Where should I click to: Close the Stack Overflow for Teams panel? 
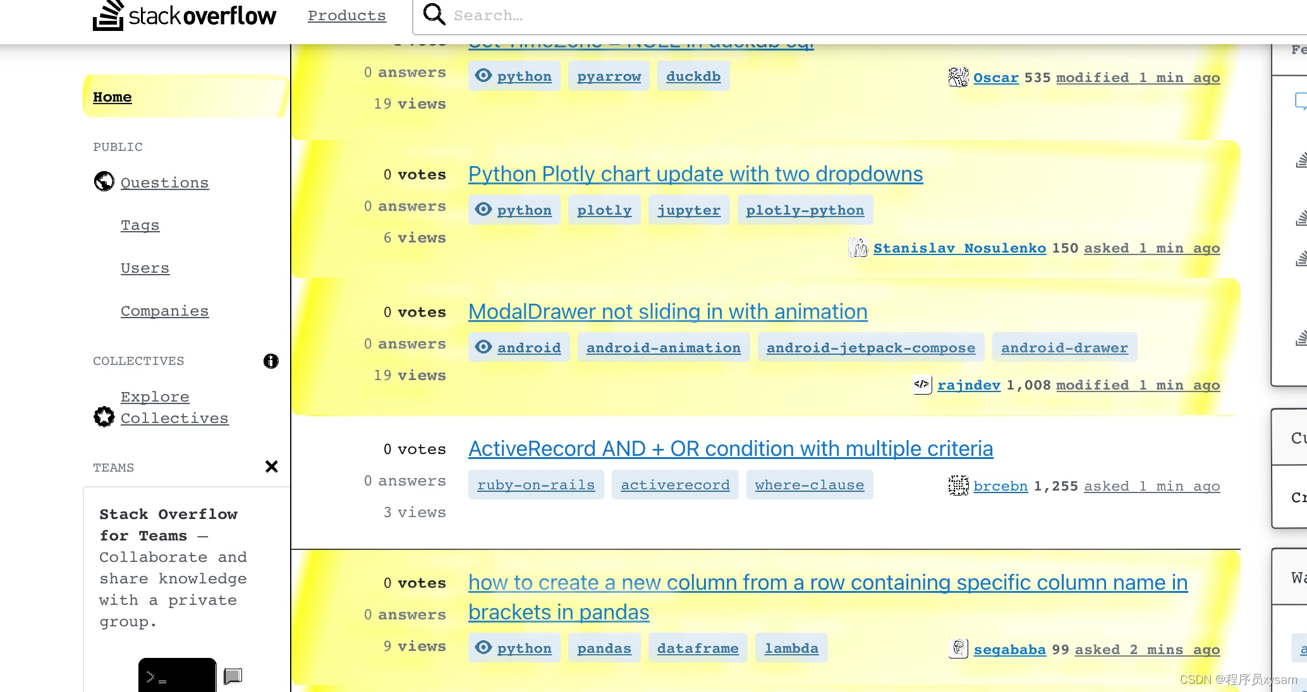coord(272,467)
